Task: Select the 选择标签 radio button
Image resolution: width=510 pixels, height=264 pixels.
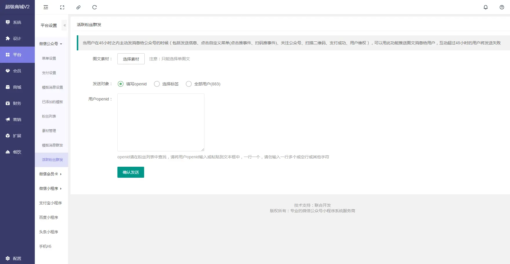Action: pos(157,84)
